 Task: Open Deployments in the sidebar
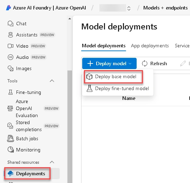pyautogui.click(x=27, y=174)
